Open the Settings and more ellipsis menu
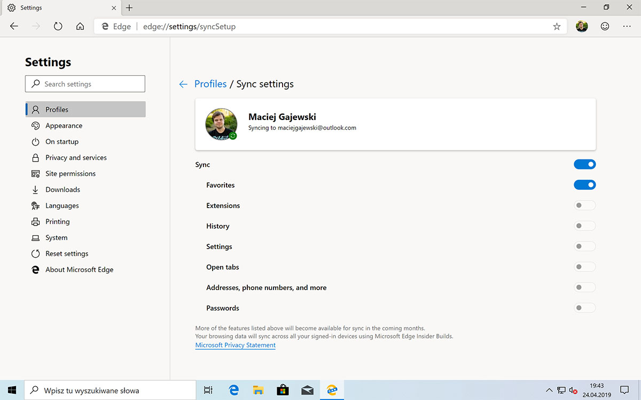 (627, 26)
